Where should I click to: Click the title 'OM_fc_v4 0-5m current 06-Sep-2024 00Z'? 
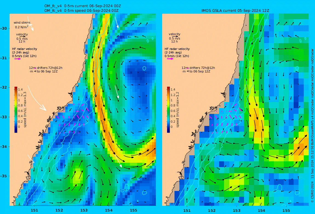tap(82, 6)
